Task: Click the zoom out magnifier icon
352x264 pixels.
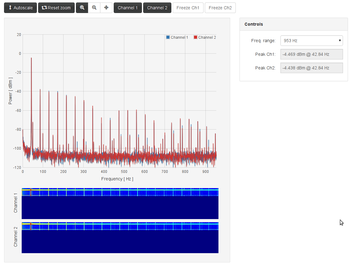Action: click(x=94, y=8)
